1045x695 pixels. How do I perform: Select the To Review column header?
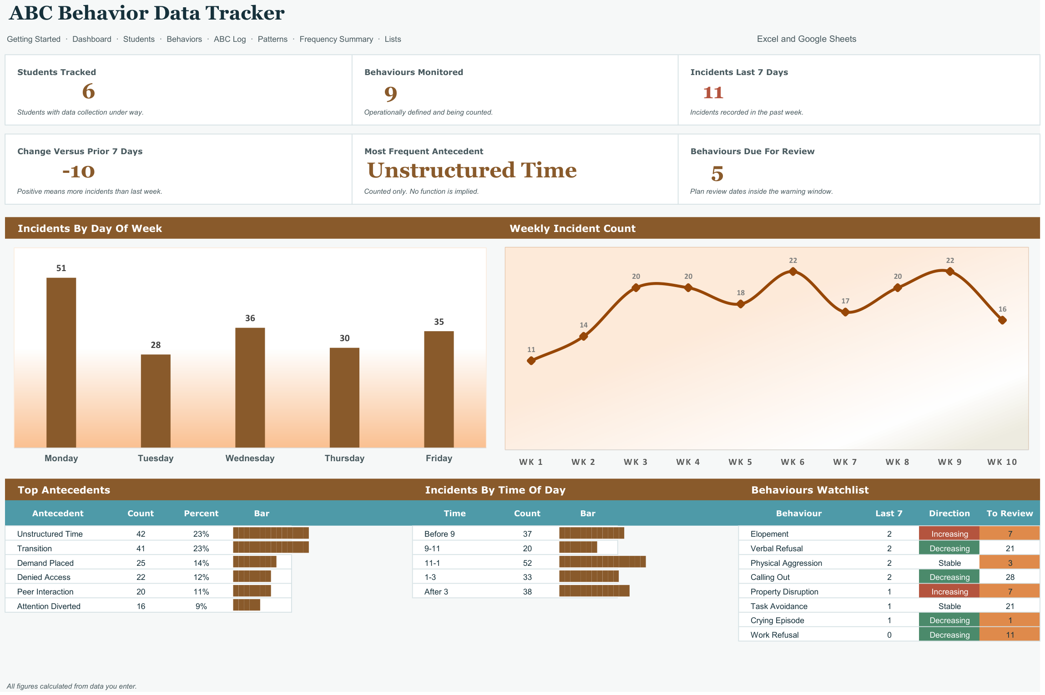tap(1010, 514)
